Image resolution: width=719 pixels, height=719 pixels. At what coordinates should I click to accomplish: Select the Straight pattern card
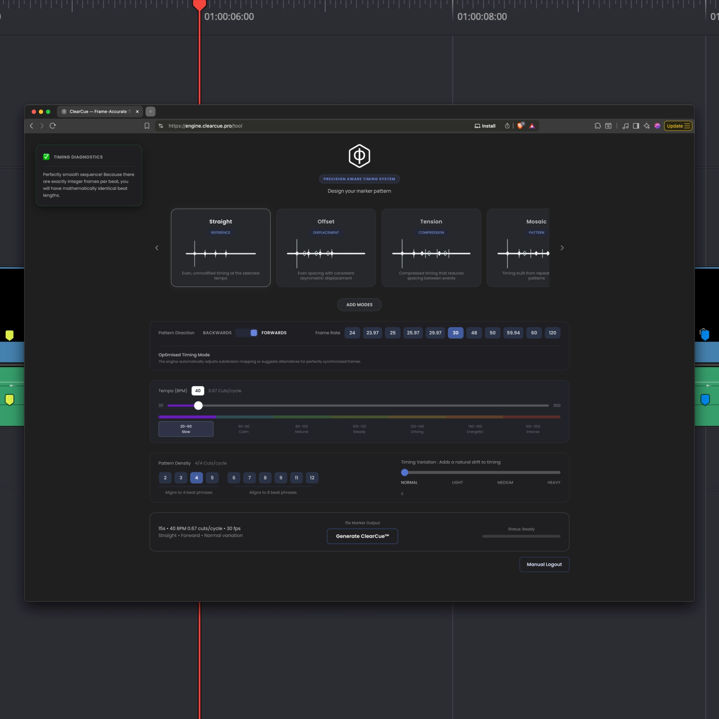(221, 247)
